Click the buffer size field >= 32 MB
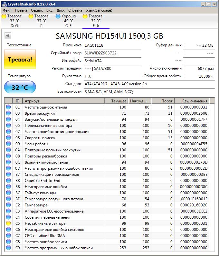 [x=199, y=45]
